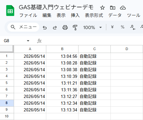
Task: Open the 表示 menu
Action: 61,15
